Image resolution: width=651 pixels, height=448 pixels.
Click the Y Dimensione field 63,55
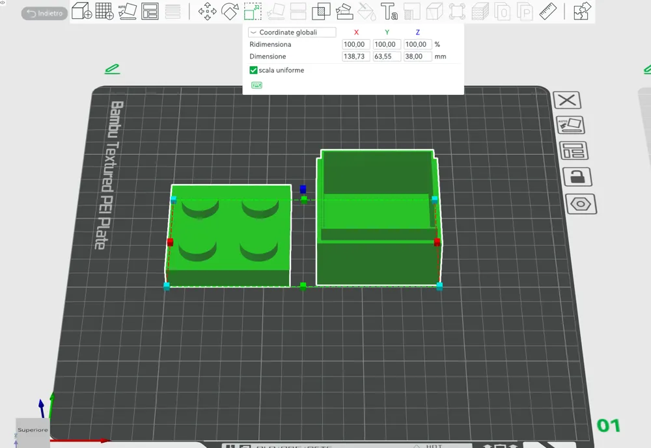click(387, 57)
